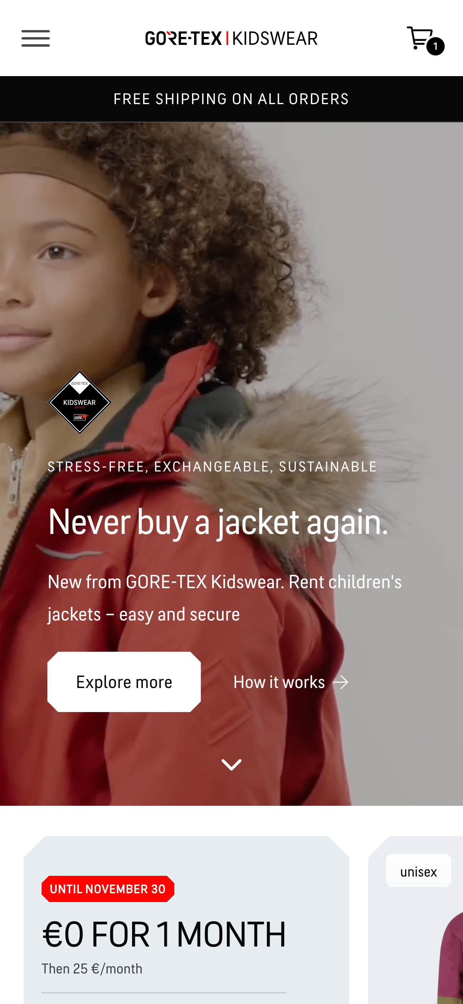
Task: Open the partially visible unisex jacket card
Action: (x=416, y=920)
